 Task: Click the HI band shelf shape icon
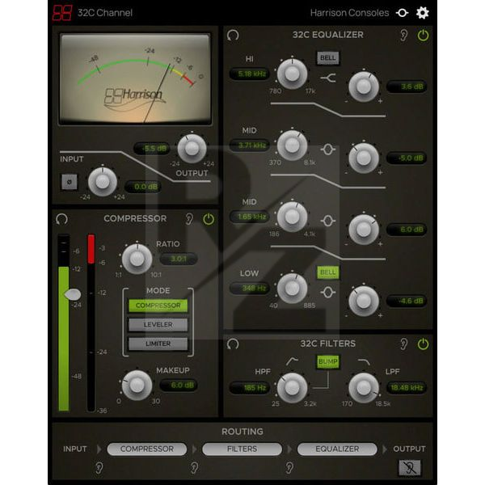tap(328, 78)
